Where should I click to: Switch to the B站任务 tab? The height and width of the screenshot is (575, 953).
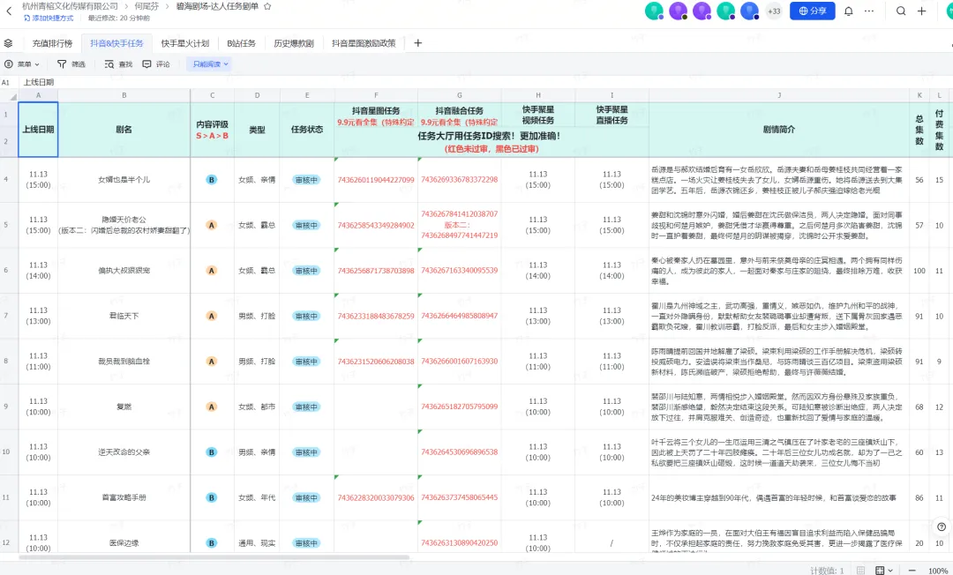(241, 43)
